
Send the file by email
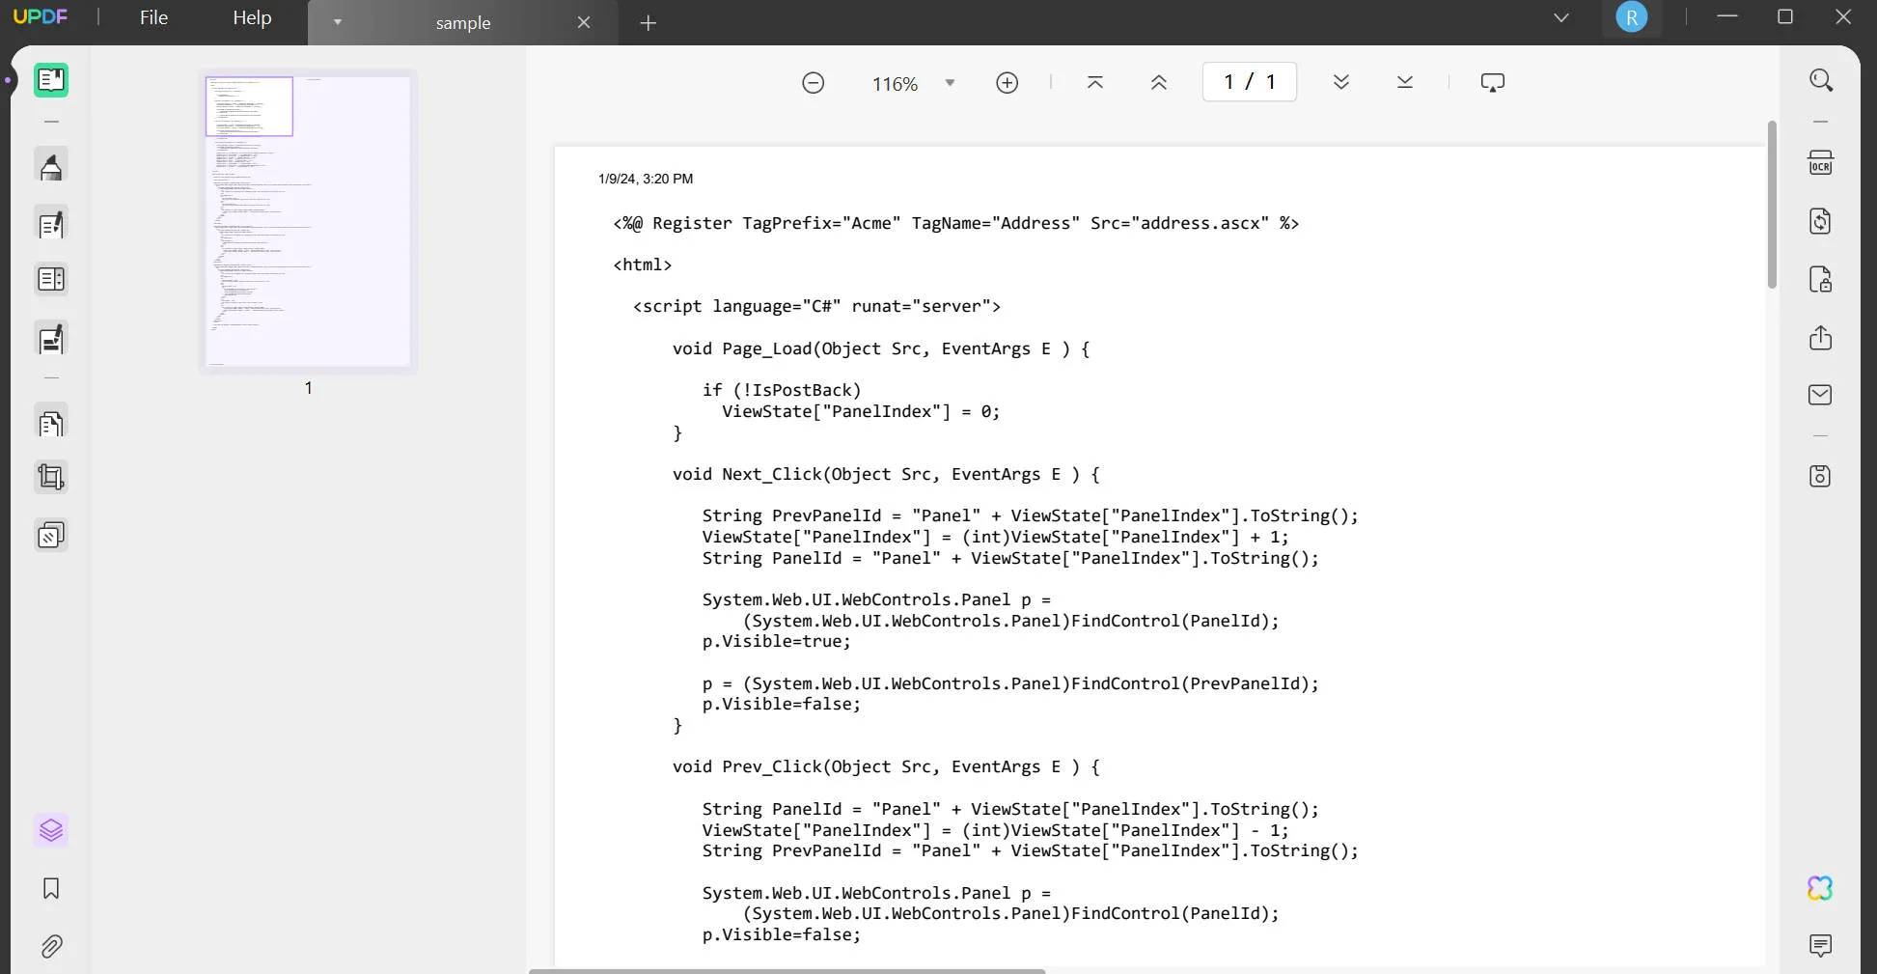click(x=1820, y=395)
